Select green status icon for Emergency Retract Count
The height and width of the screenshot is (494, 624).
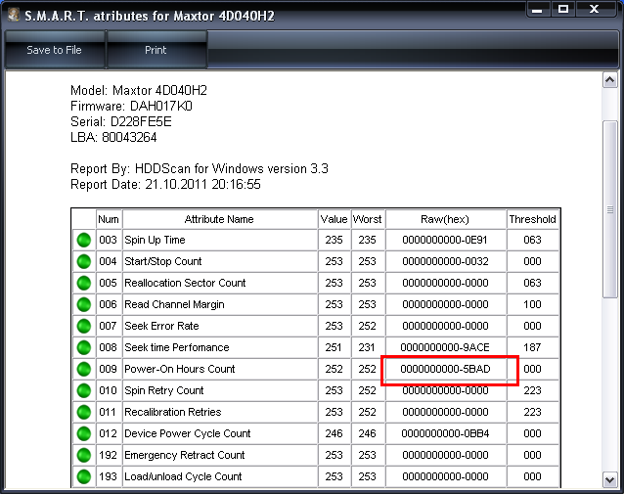click(x=84, y=455)
